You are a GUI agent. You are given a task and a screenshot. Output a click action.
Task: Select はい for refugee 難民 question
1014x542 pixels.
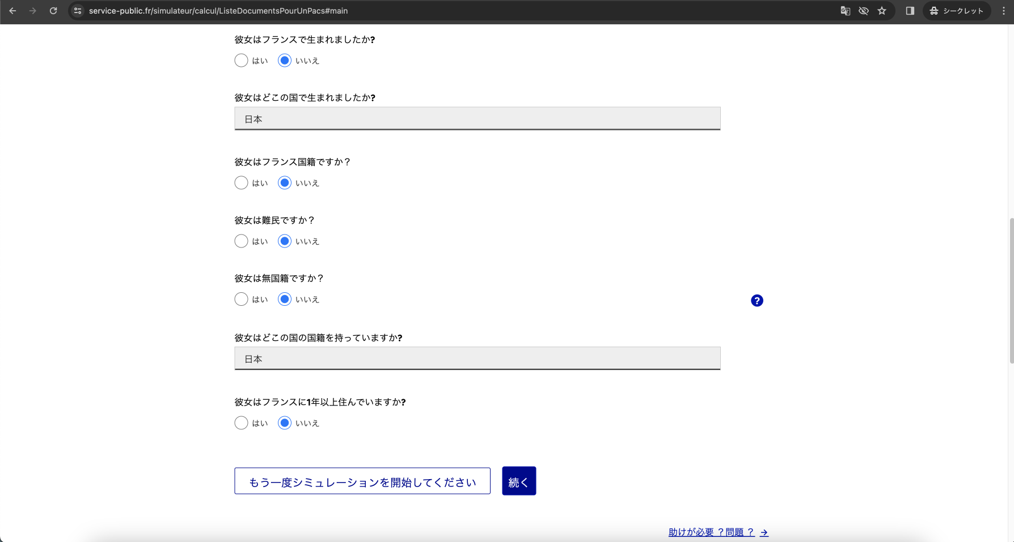[x=241, y=241]
